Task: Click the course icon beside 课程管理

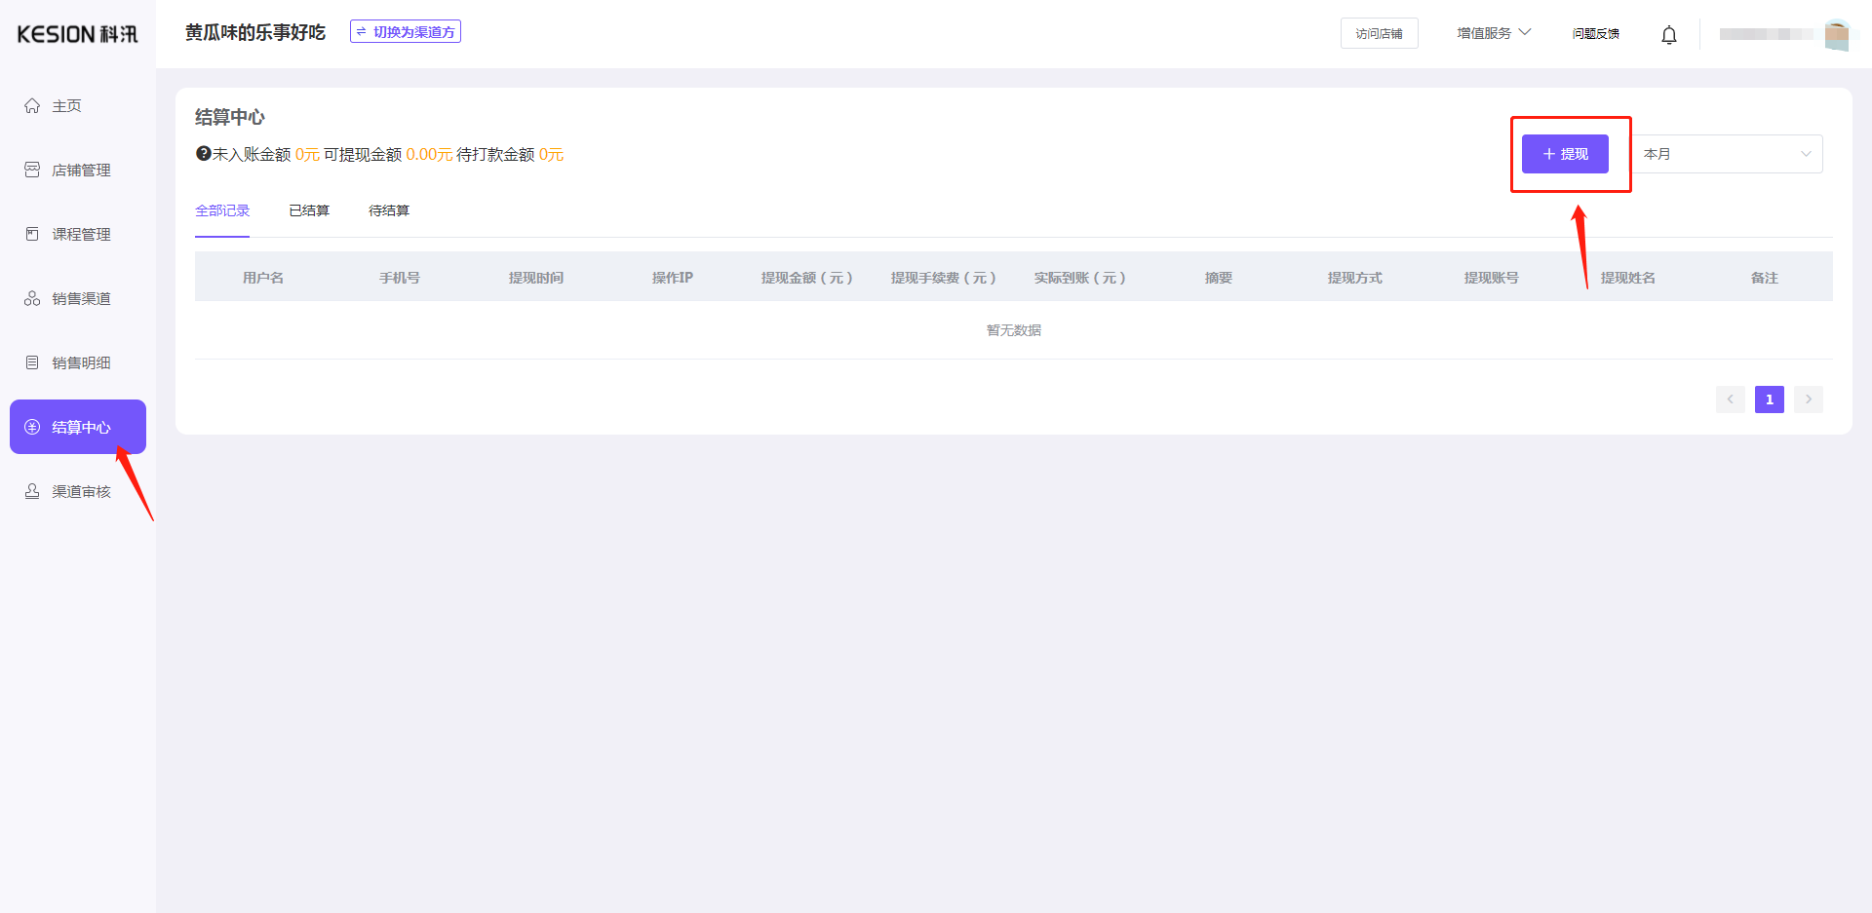Action: pyautogui.click(x=32, y=234)
